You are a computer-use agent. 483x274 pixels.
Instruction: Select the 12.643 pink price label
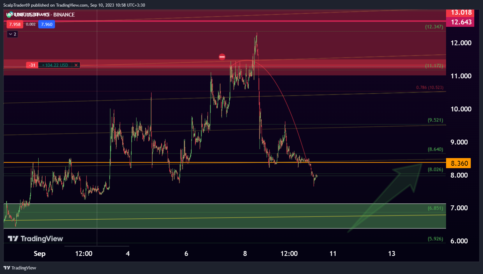(x=460, y=22)
